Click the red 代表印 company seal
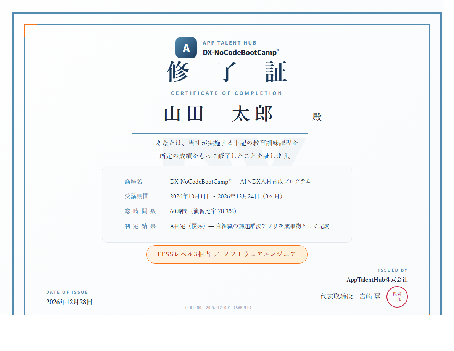Screen dimensions: 454x351 pyautogui.click(x=397, y=297)
